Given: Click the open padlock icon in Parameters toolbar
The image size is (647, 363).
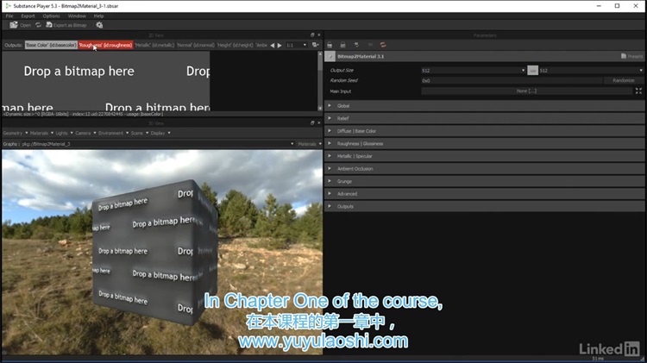Looking at the screenshot, I should point(330,45).
